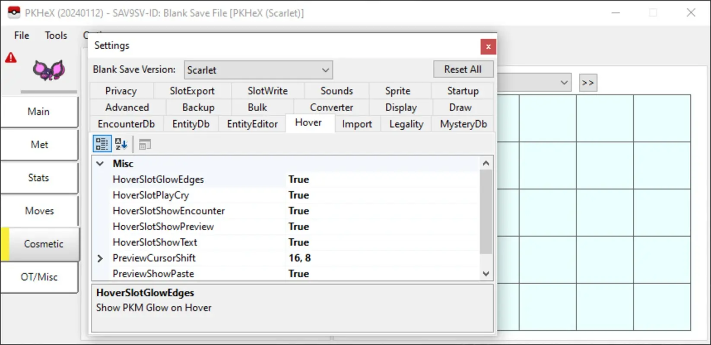Click the red warning legality icon

coord(11,58)
